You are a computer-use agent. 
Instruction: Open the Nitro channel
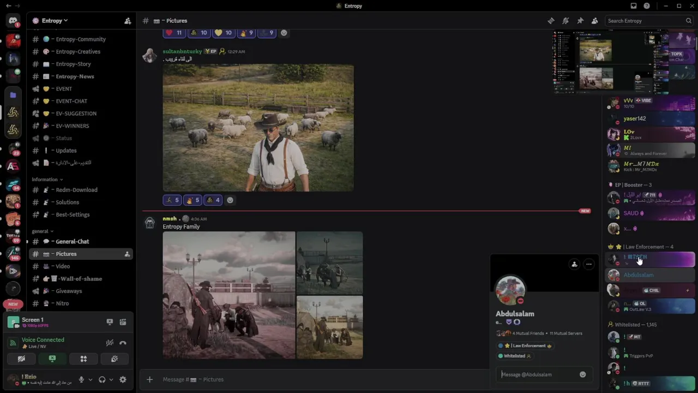click(x=81, y=303)
